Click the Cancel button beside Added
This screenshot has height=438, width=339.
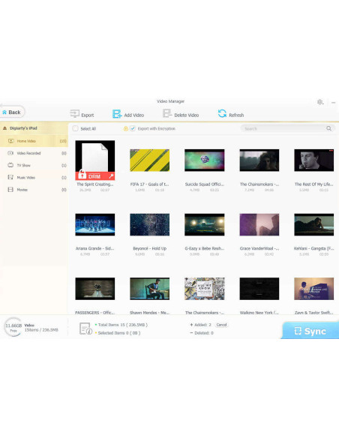221,325
